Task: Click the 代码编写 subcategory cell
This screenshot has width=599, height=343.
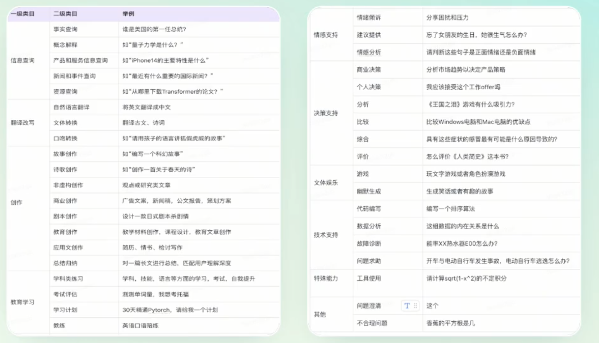Action: (369, 209)
